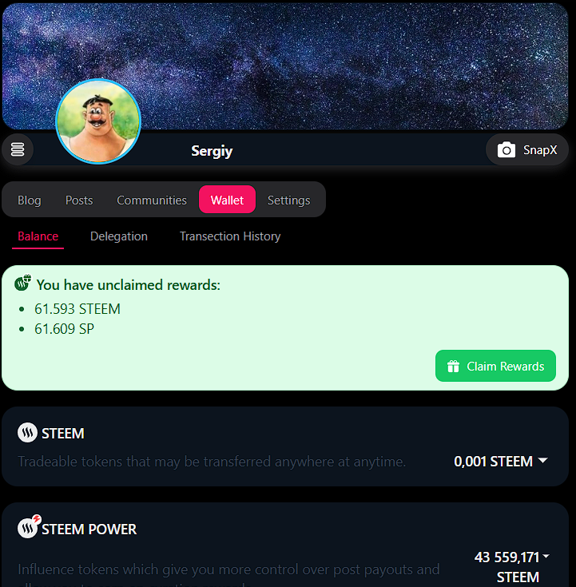
Task: Click the unclaimed rewards coin icon
Action: click(x=22, y=283)
